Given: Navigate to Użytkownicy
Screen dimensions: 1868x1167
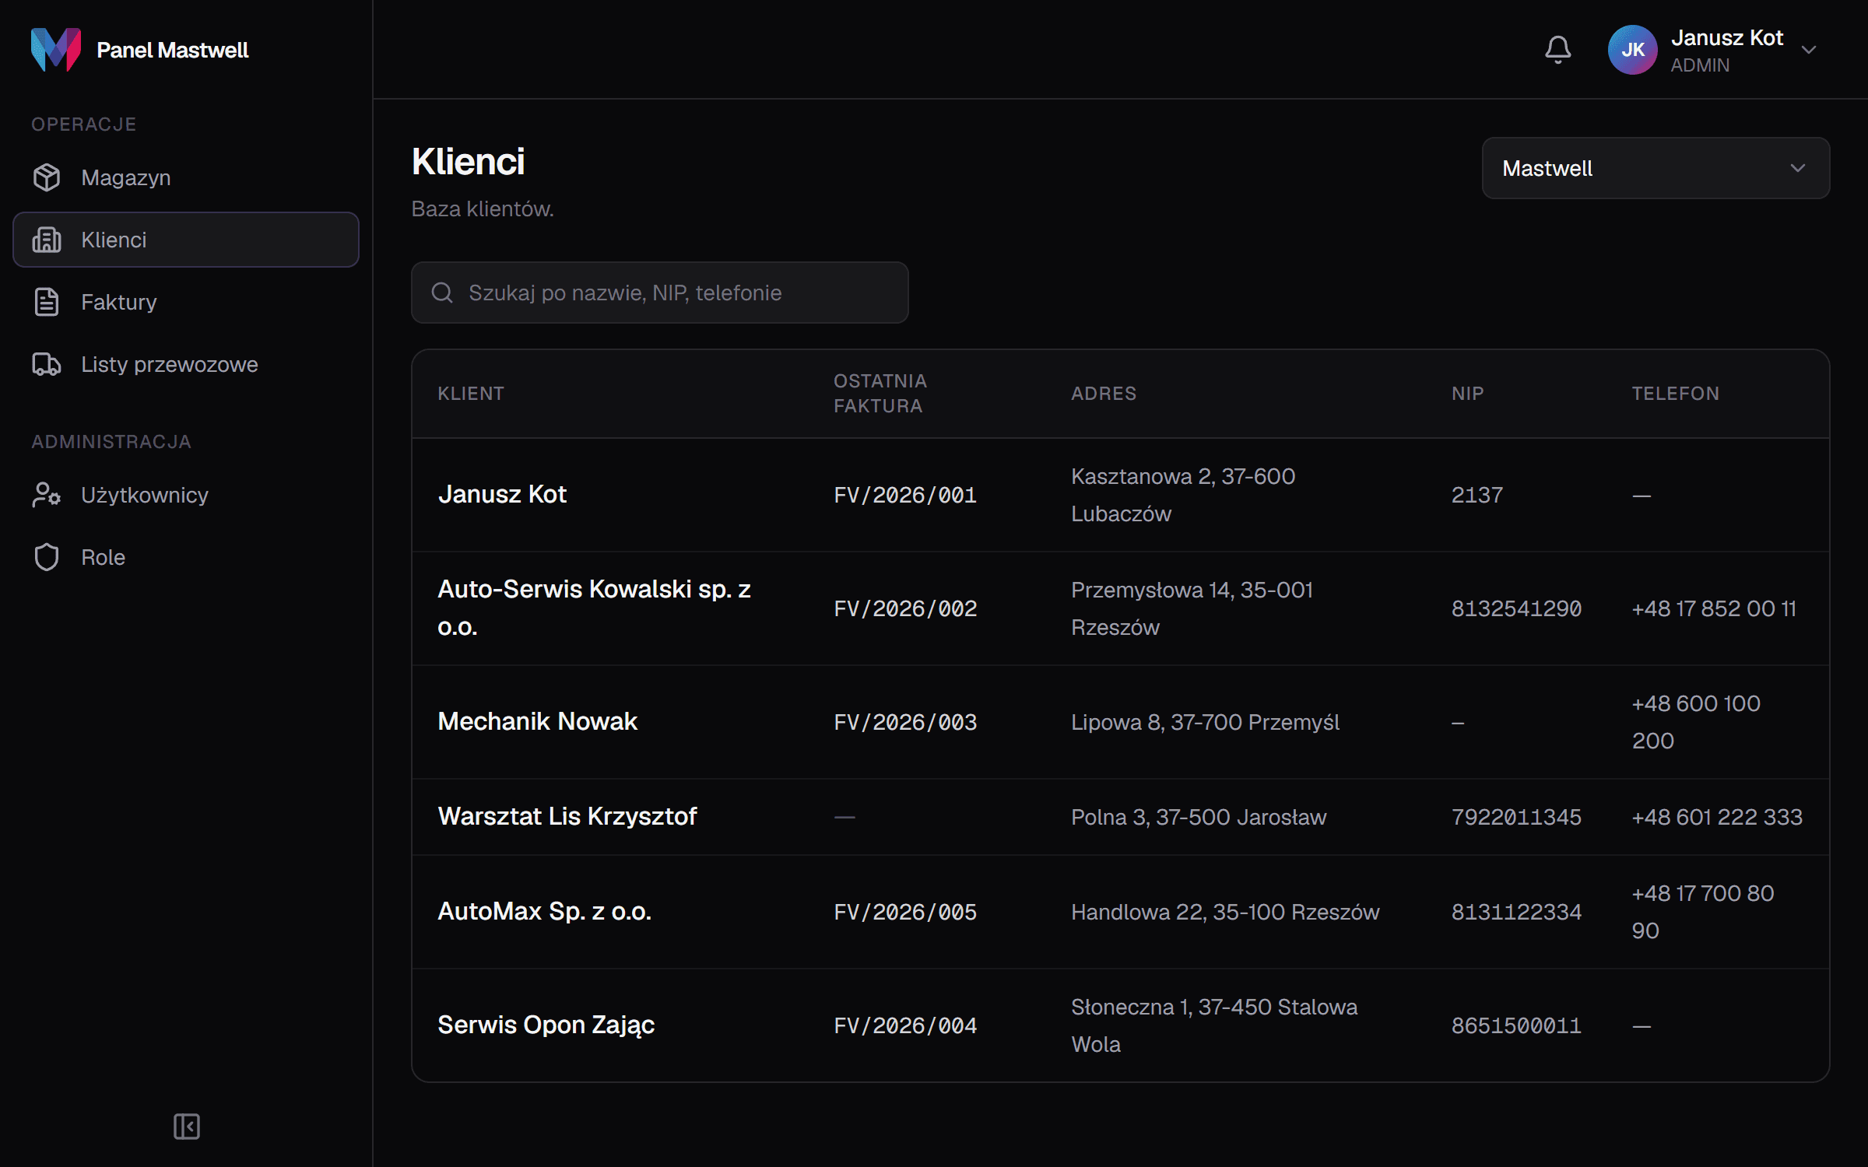Looking at the screenshot, I should pyautogui.click(x=186, y=495).
